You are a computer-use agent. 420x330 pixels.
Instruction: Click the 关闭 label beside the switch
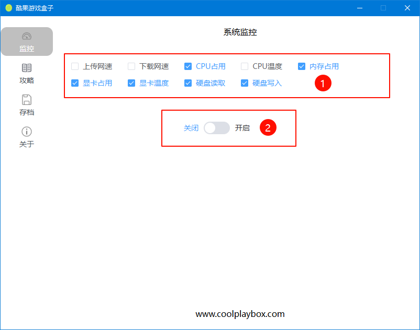(191, 128)
